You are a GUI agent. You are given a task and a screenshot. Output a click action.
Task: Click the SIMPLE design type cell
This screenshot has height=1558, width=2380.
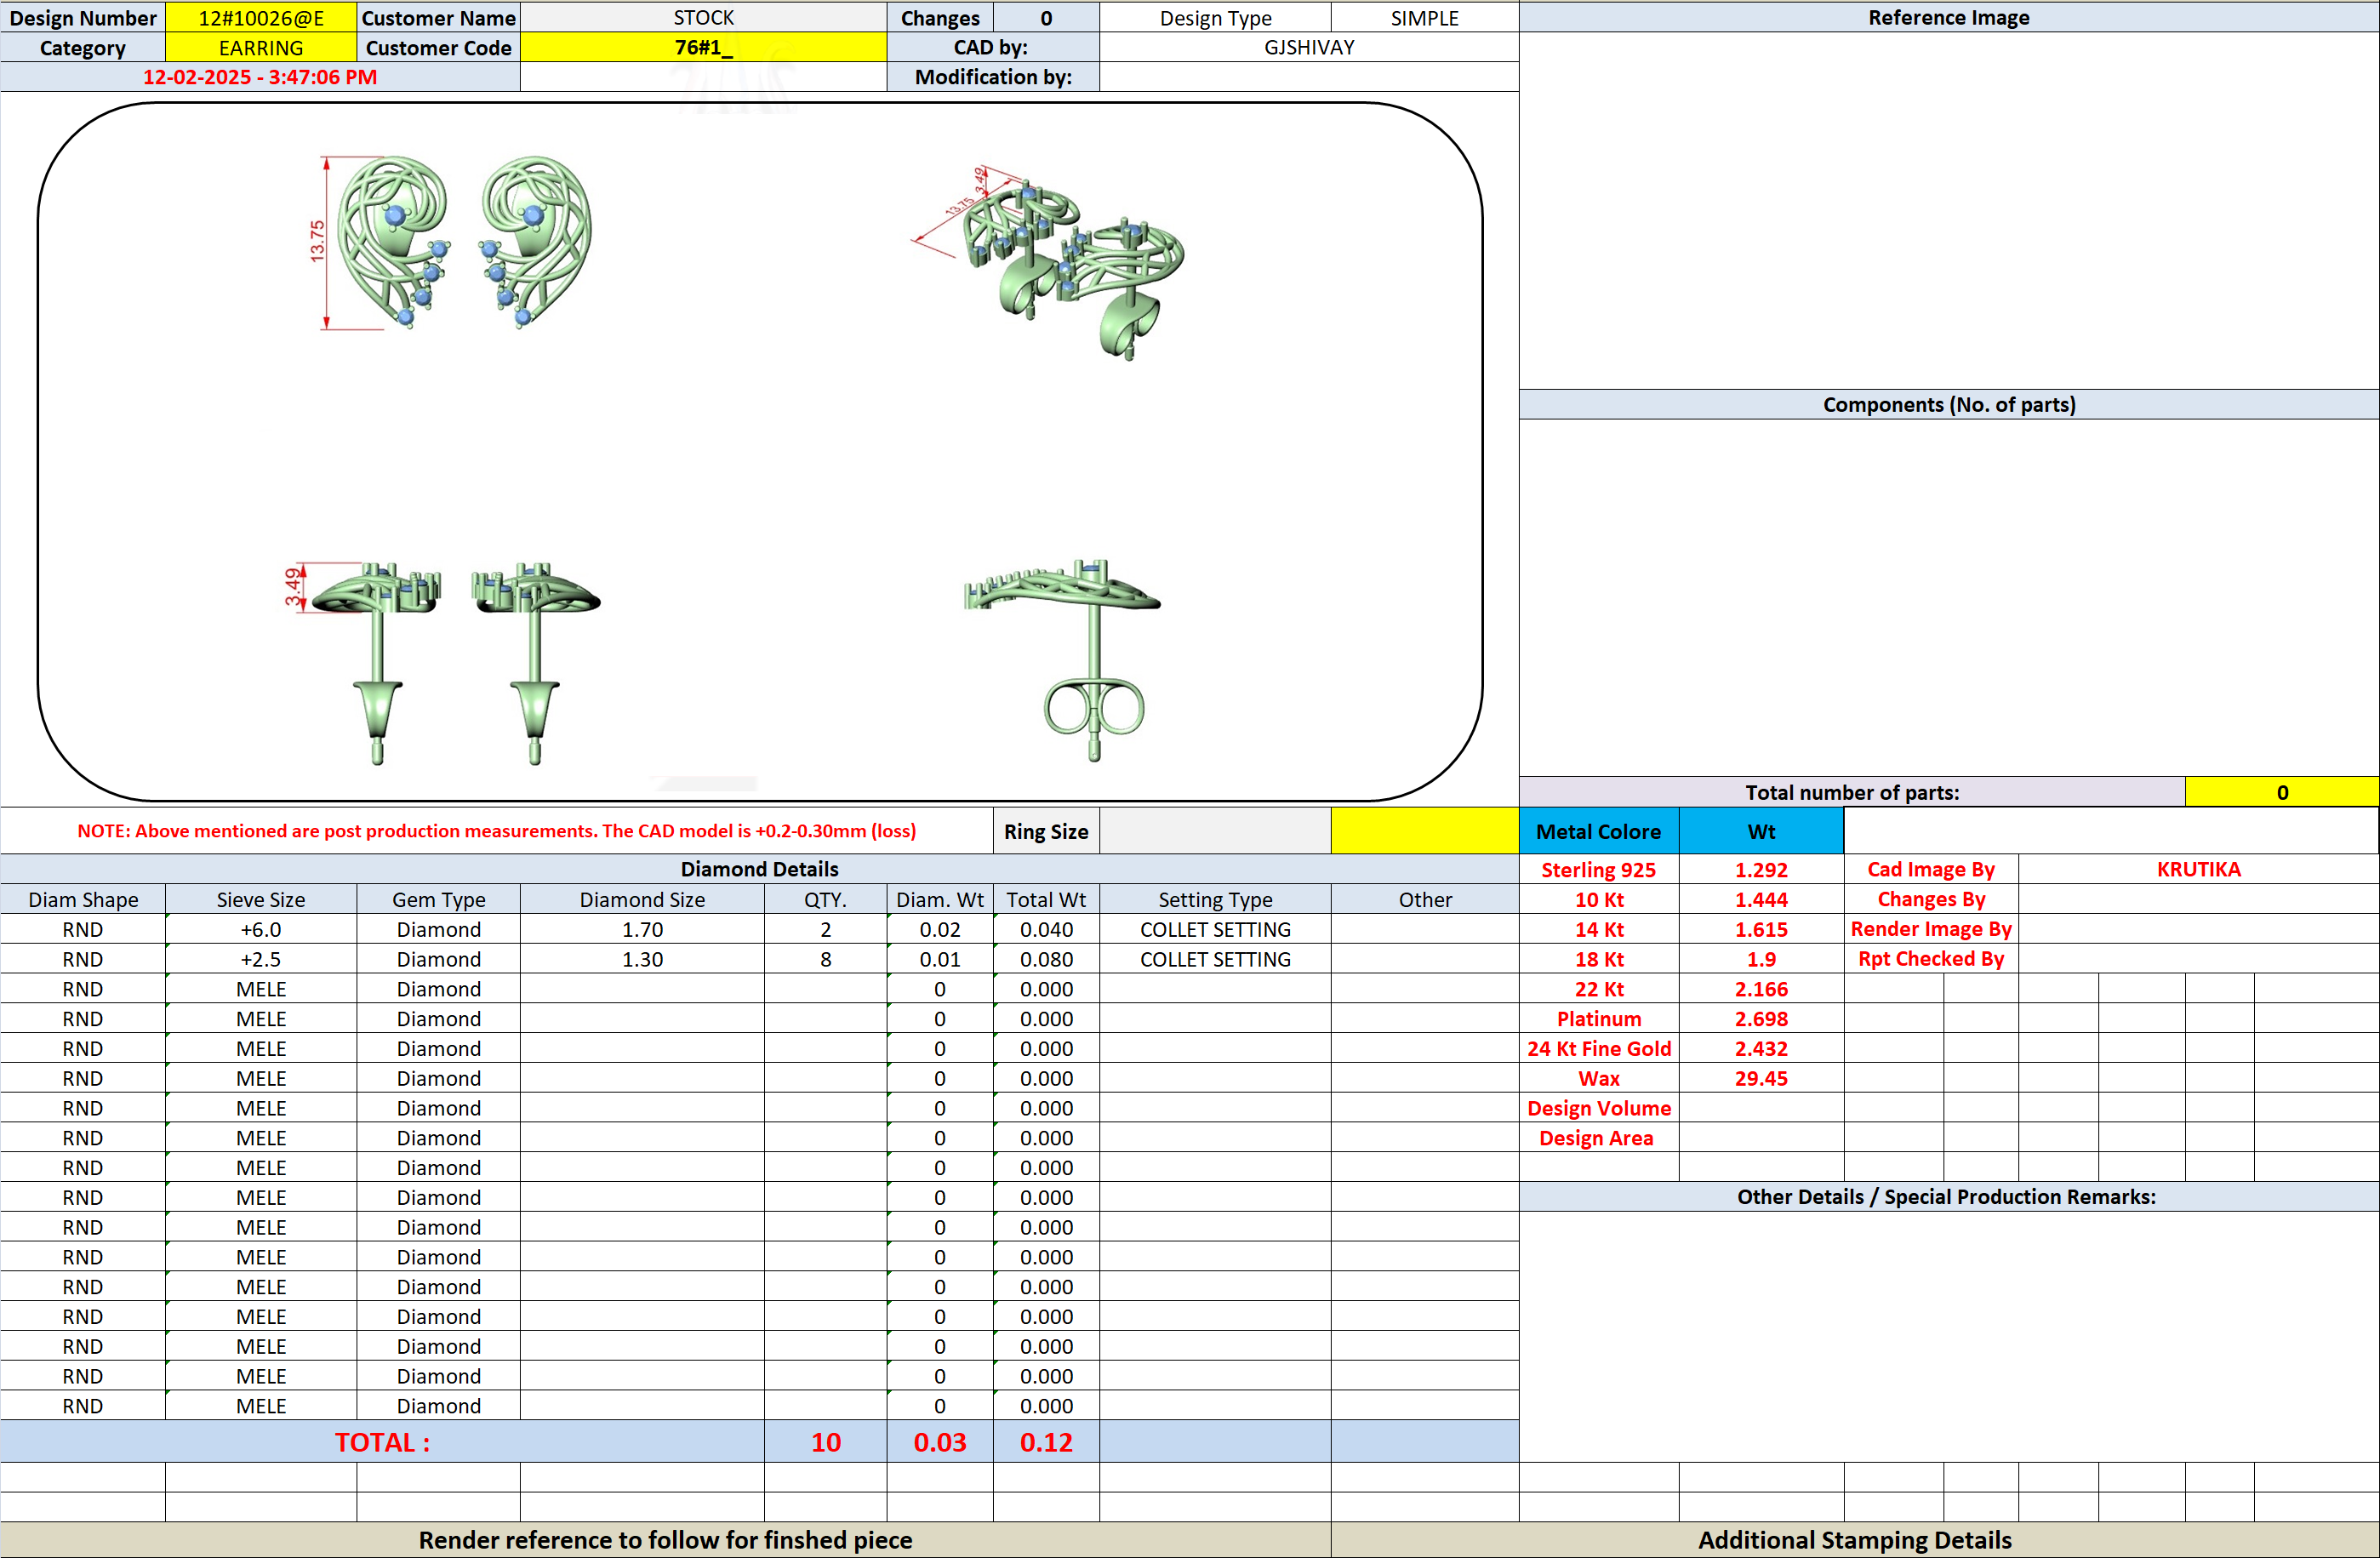point(1424,18)
